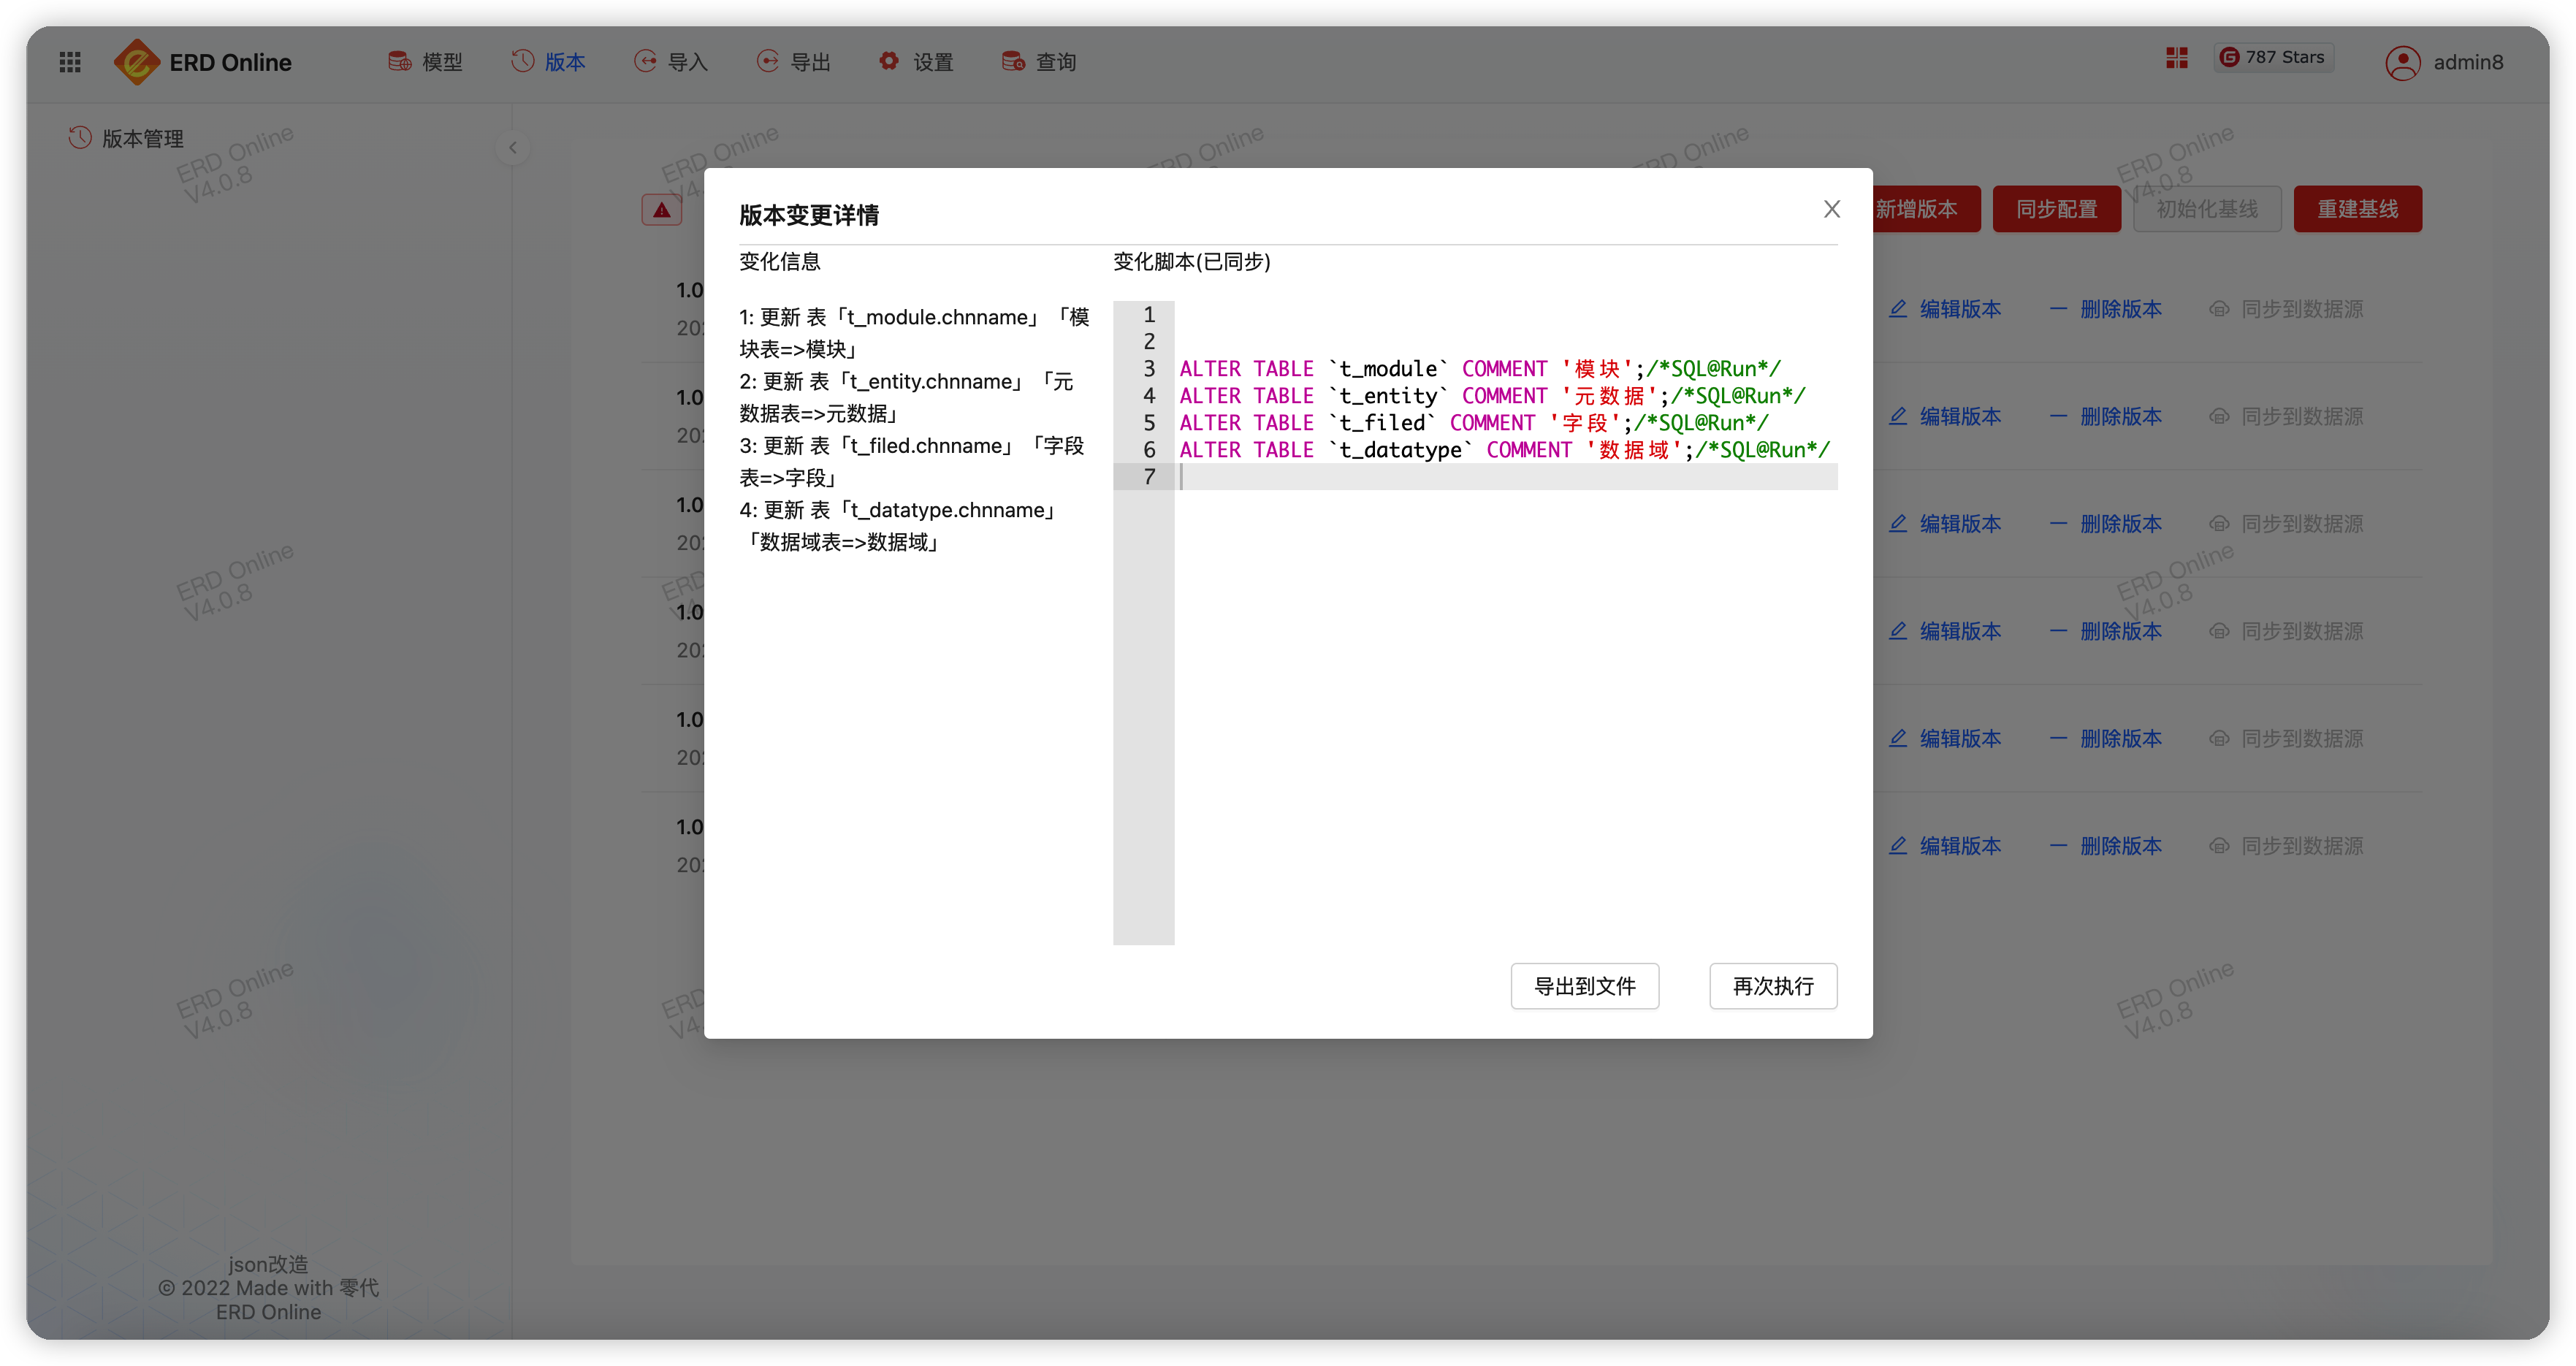This screenshot has width=2576, height=1366.
Task: Click change item 2 about t_entity.chnname
Action: pos(906,397)
